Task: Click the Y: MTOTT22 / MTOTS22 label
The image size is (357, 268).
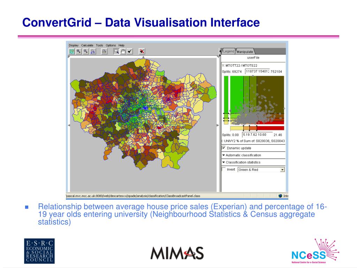Action: tap(240, 65)
